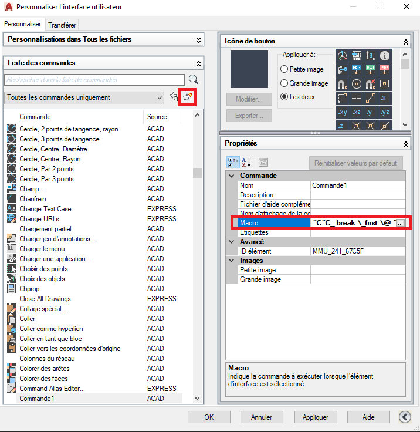Click the find command or text star icon
Screen dimensions: 420x432
click(174, 97)
